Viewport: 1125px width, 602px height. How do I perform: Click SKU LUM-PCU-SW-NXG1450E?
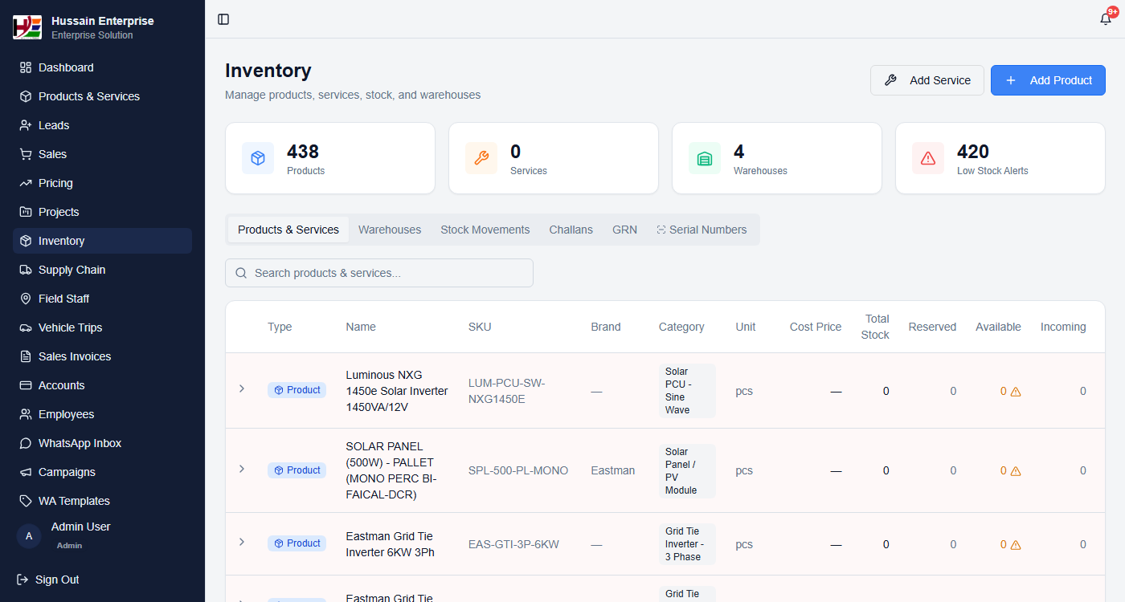click(x=507, y=391)
